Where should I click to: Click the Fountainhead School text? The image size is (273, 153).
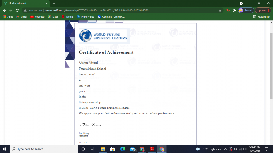click(92, 69)
